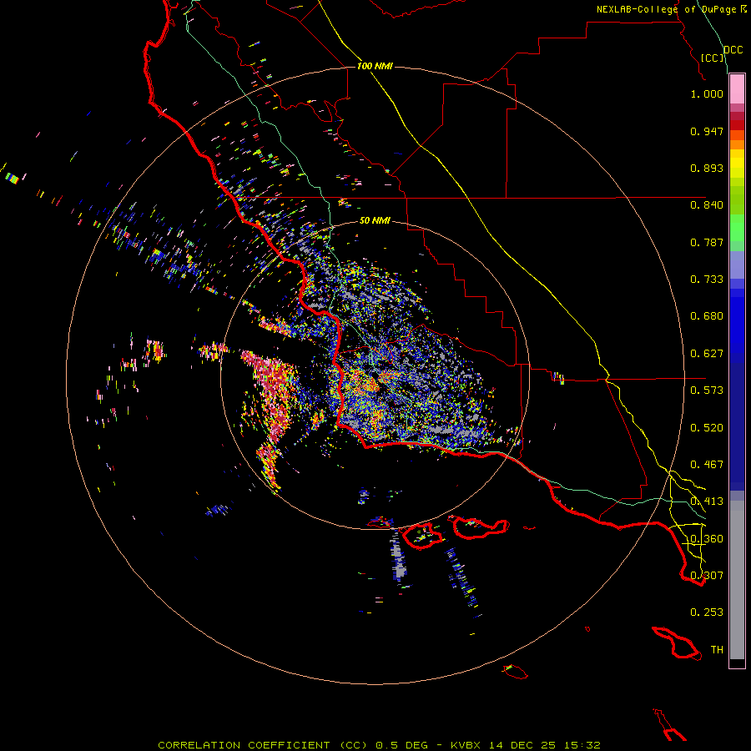Click the 0.787 scale value
This screenshot has width=751, height=751.
pos(707,242)
